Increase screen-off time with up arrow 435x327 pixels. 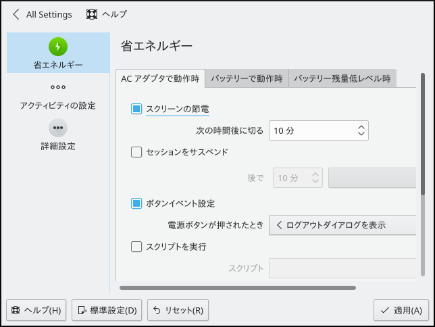[x=361, y=128]
